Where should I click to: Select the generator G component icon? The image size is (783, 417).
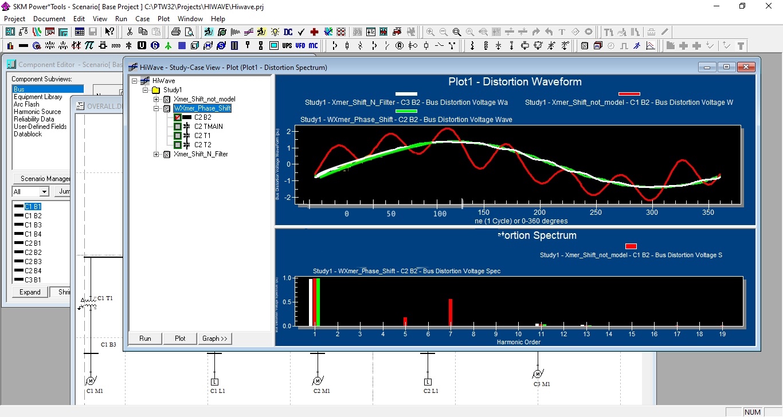[155, 45]
